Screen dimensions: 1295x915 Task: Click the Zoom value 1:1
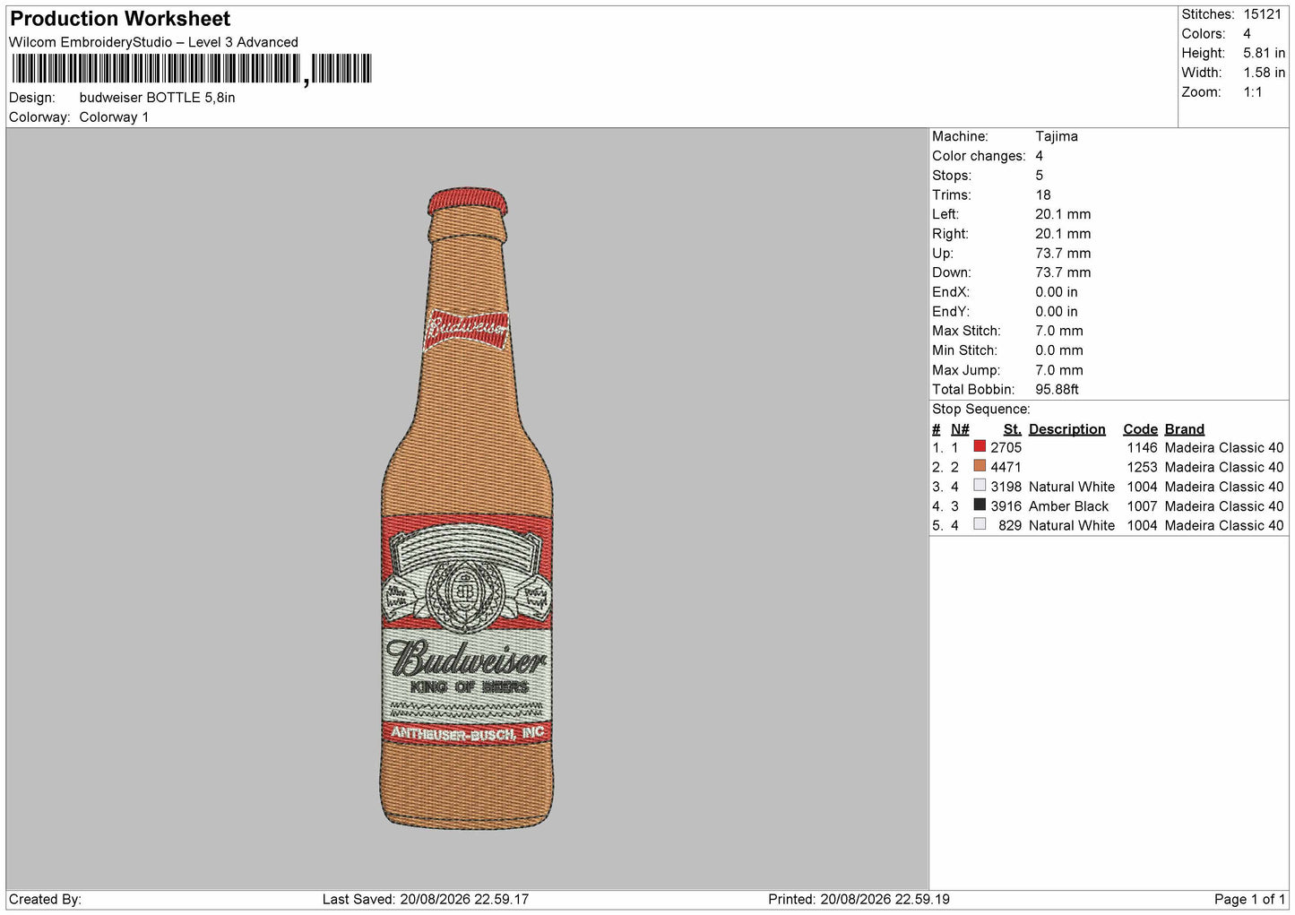click(1252, 92)
